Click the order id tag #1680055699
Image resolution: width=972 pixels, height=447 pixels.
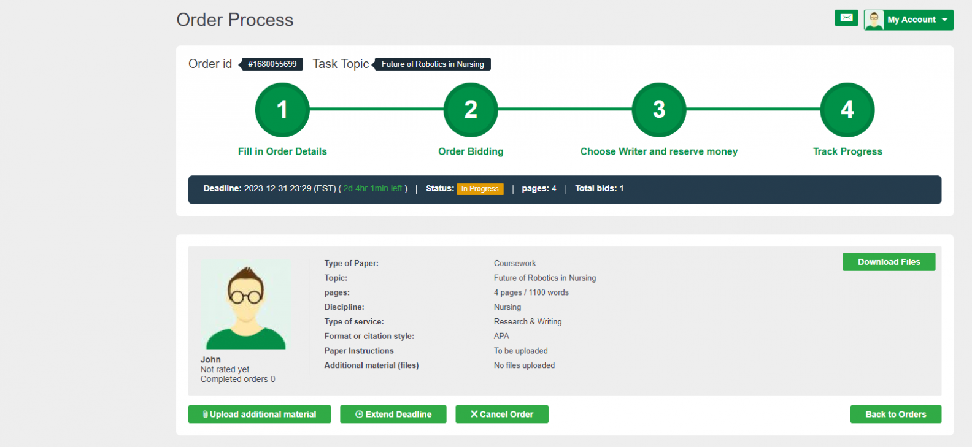click(x=272, y=64)
